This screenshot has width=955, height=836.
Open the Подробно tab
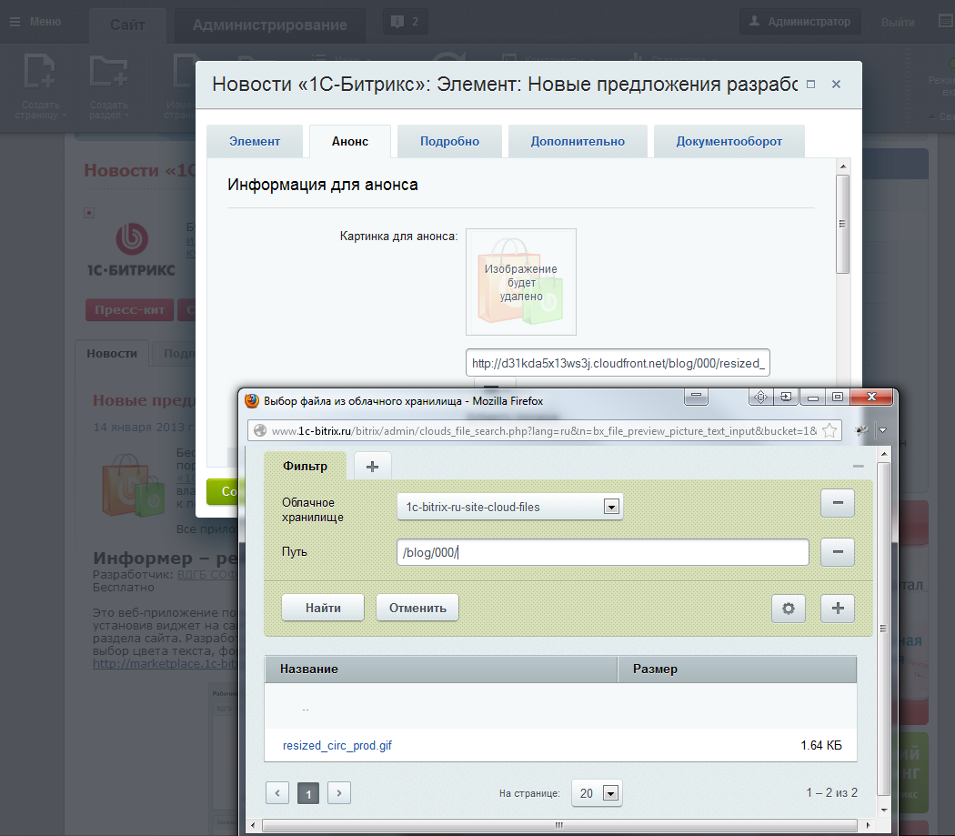click(449, 141)
